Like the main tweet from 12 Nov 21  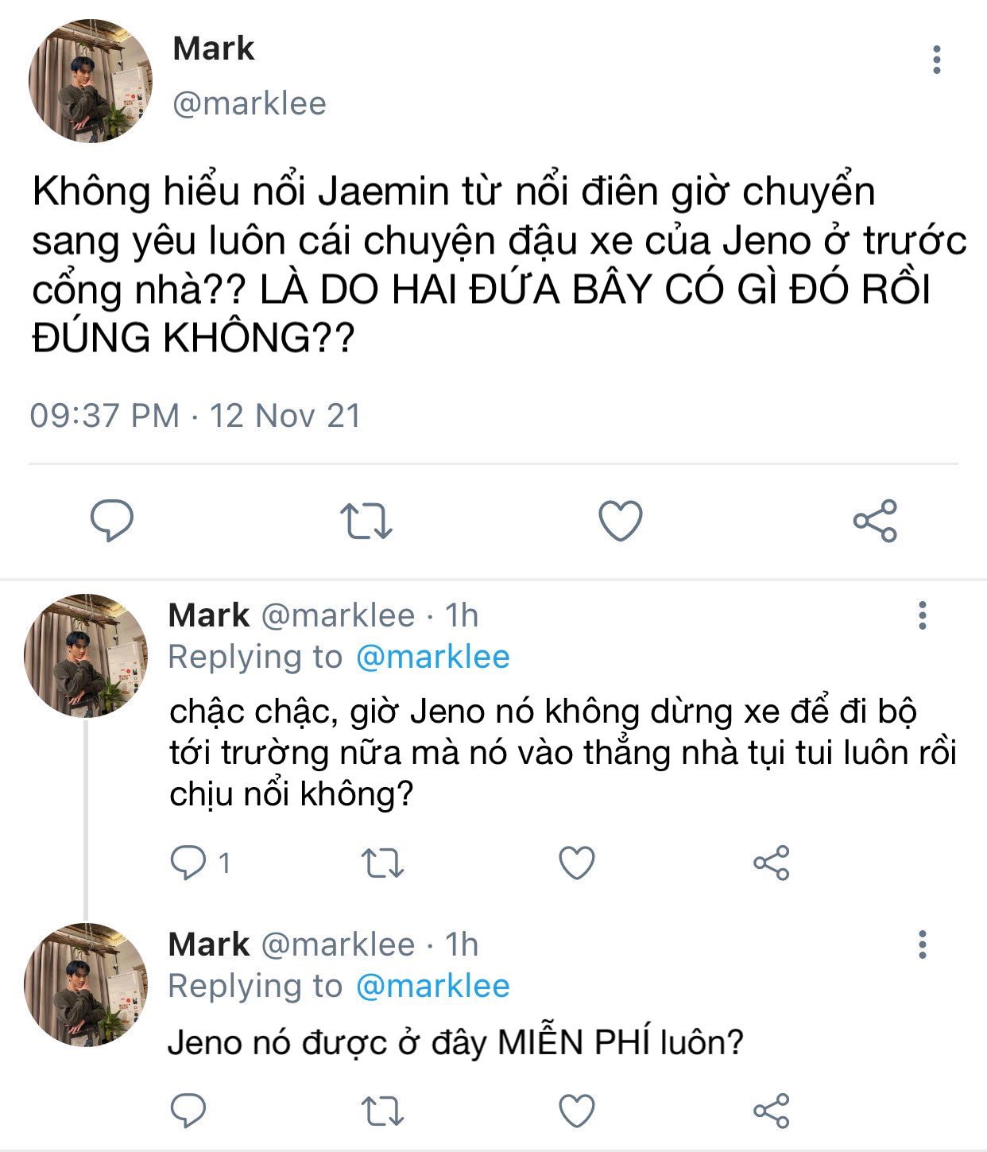pos(620,521)
